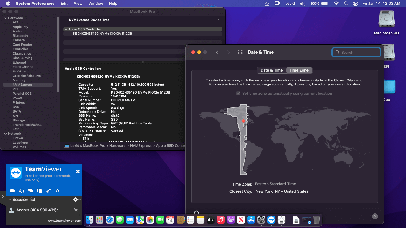Viewport: 406px width, 228px height.
Task: Open Music from the Dock
Action: point(221,220)
